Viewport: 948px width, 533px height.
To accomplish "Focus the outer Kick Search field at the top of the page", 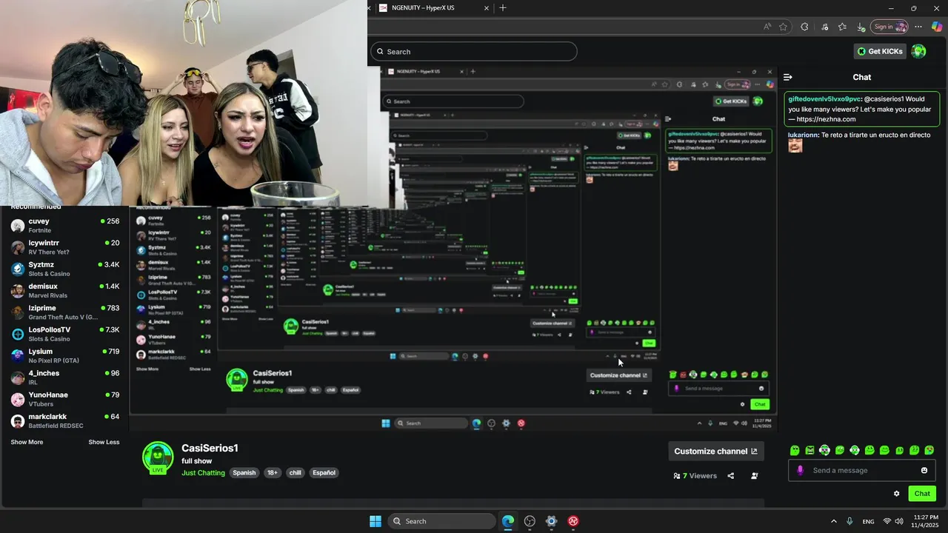I will 474,51.
